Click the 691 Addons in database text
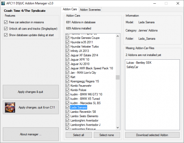Viewport: 184px width, 143px height. pyautogui.click(x=81, y=22)
